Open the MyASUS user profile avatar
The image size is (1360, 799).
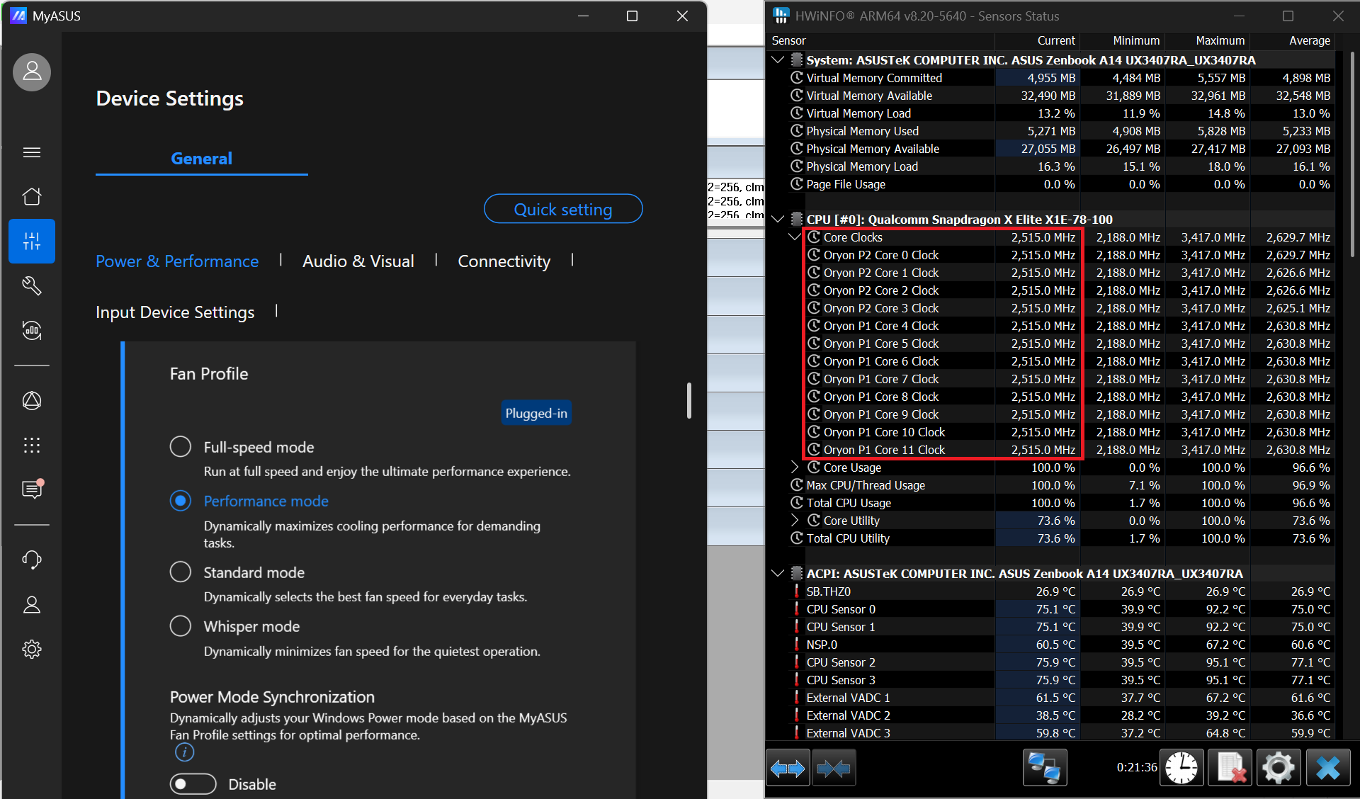tap(32, 72)
